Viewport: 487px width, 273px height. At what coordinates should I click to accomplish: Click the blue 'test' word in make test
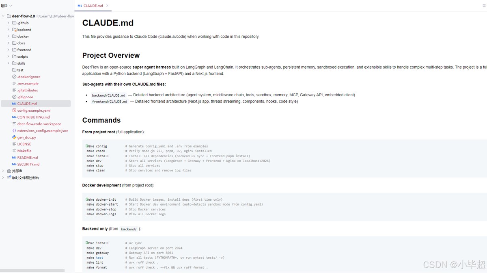tap(100, 258)
